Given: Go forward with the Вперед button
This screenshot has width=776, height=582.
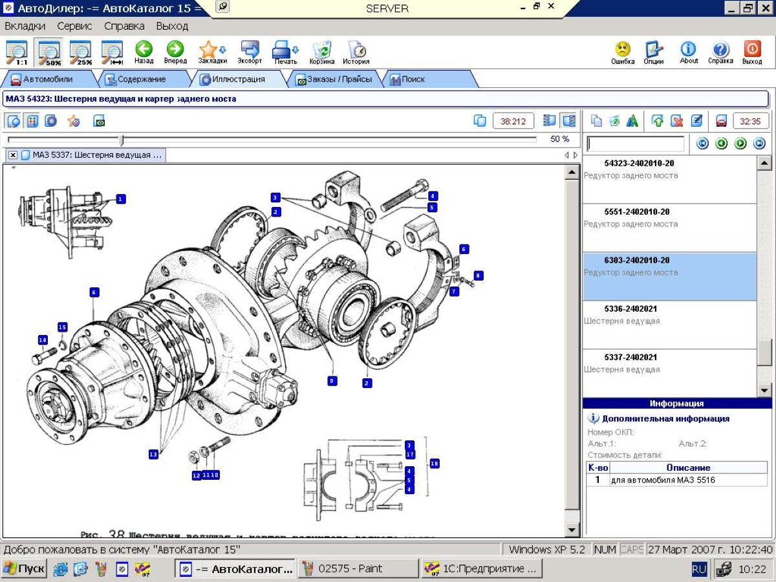Looking at the screenshot, I should [x=175, y=53].
